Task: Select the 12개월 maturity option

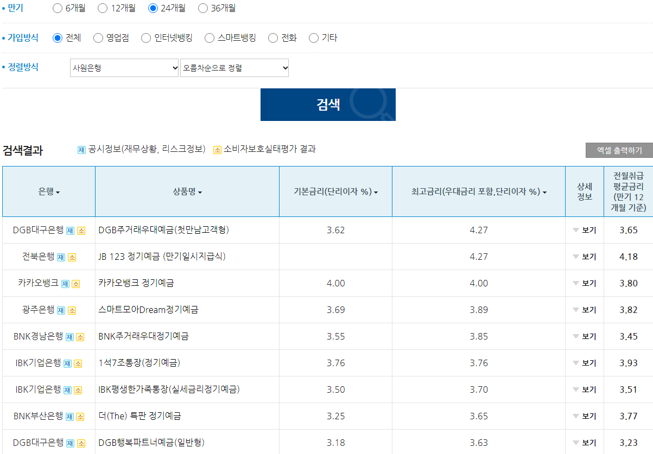Action: pos(103,8)
